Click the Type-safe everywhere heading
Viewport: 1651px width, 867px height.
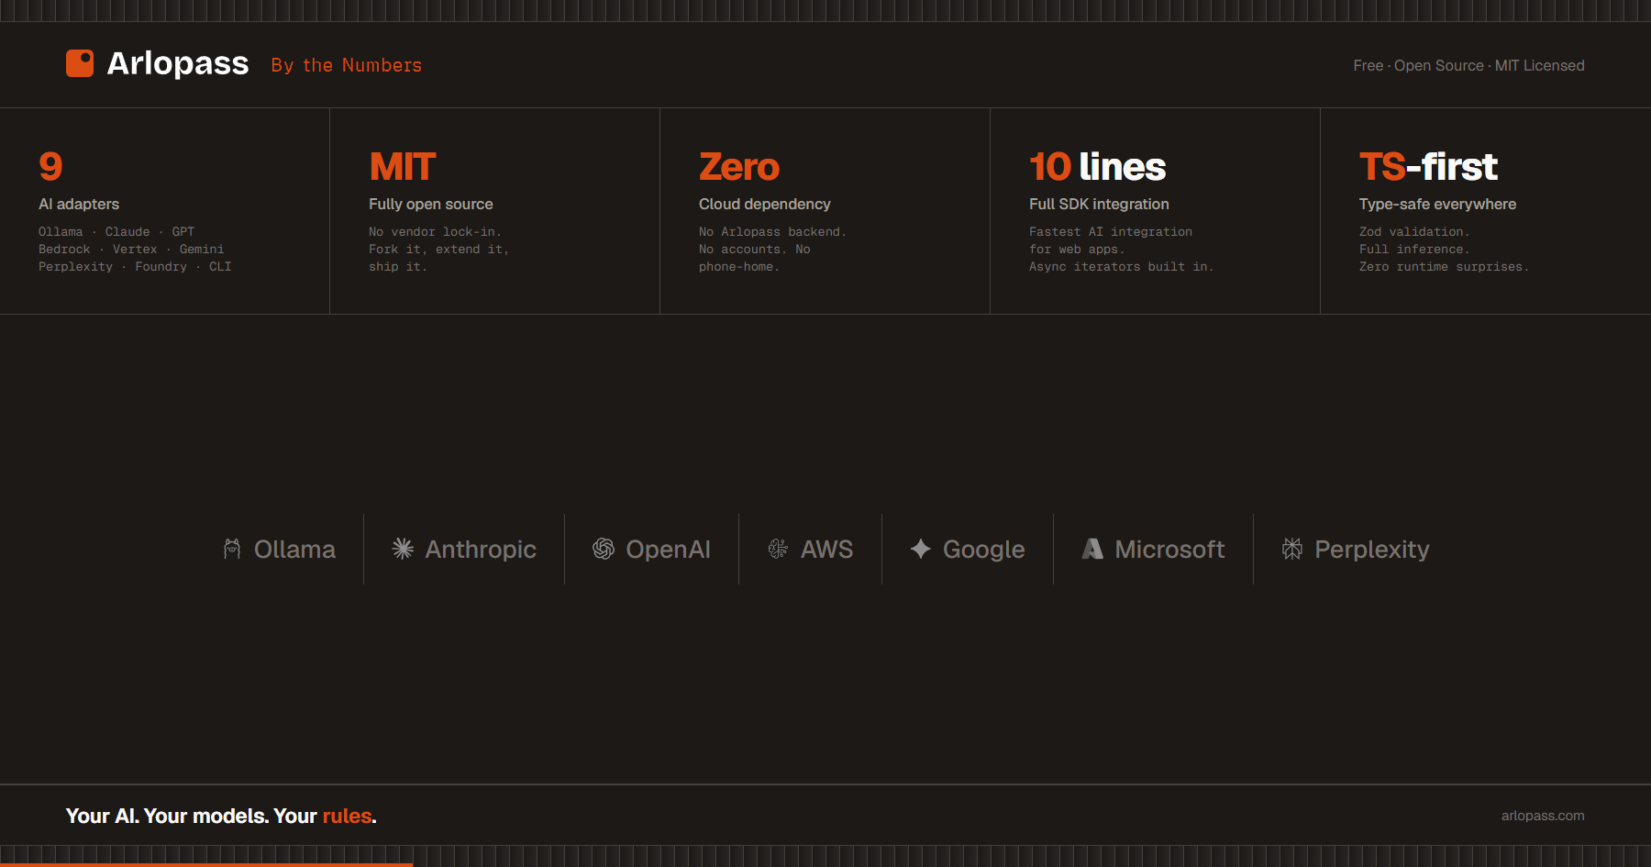tap(1437, 204)
